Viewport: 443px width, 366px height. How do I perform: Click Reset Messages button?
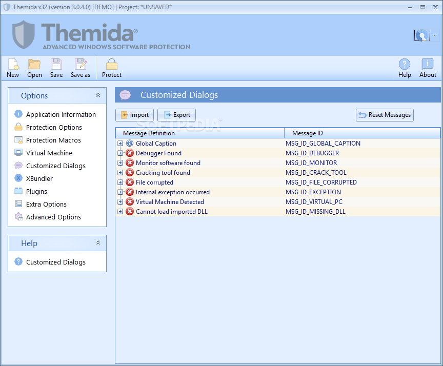[385, 115]
